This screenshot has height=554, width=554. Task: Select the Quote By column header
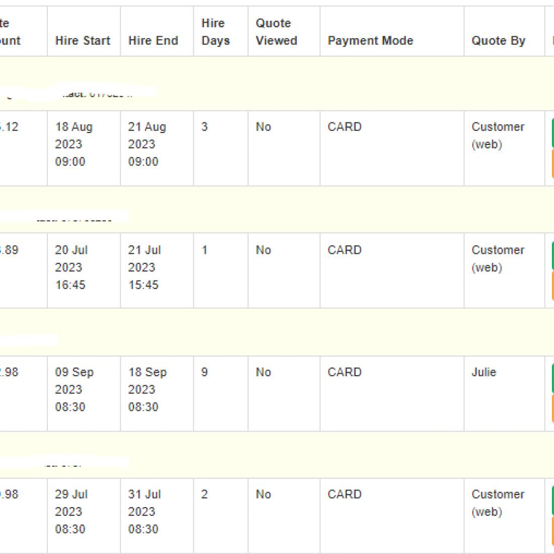click(x=498, y=41)
